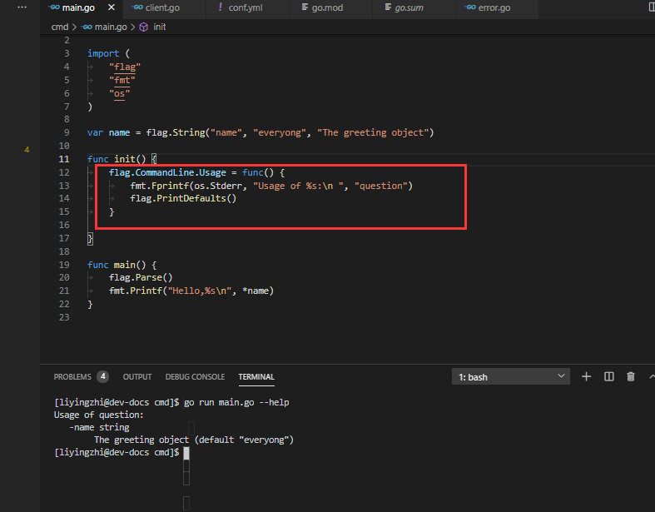The image size is (655, 512).
Task: Click line number 19 in gutter
Action: (x=64, y=265)
